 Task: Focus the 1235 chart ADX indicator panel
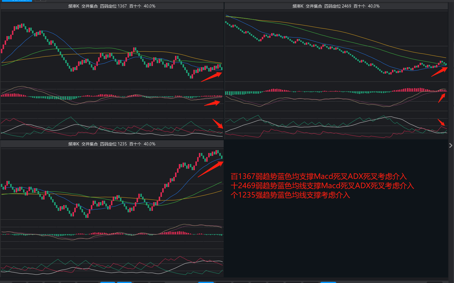coord(112,263)
